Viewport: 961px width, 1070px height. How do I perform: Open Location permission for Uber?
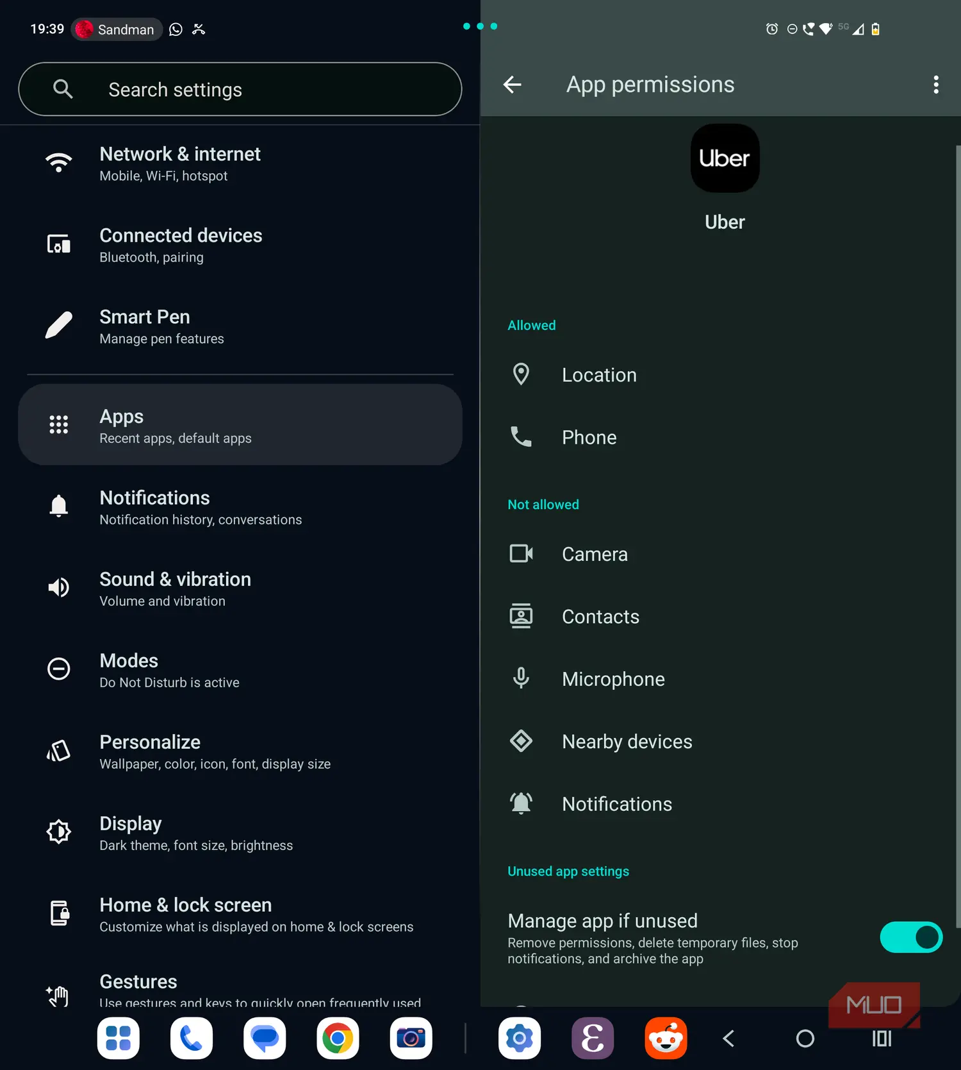pyautogui.click(x=721, y=374)
